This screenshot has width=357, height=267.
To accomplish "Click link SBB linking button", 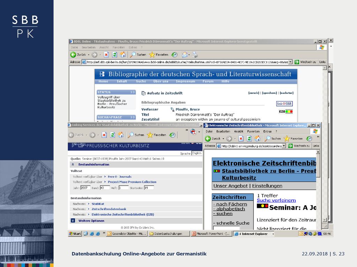I will pos(284,104).
